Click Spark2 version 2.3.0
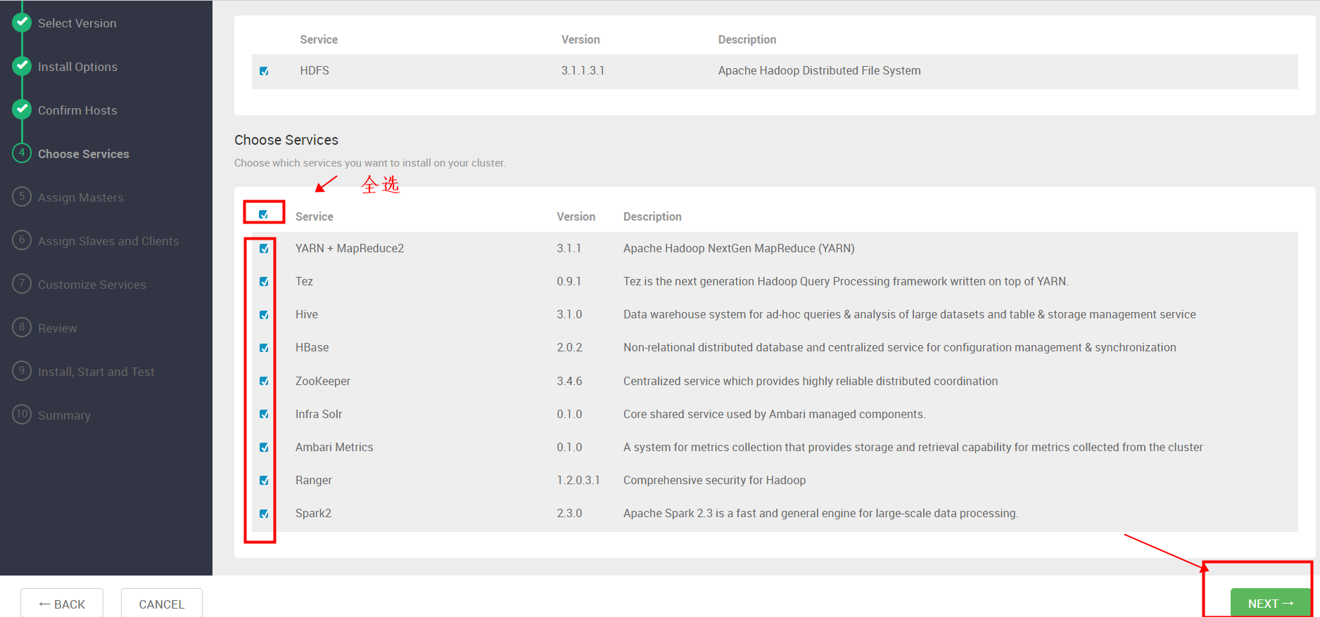 click(x=569, y=513)
